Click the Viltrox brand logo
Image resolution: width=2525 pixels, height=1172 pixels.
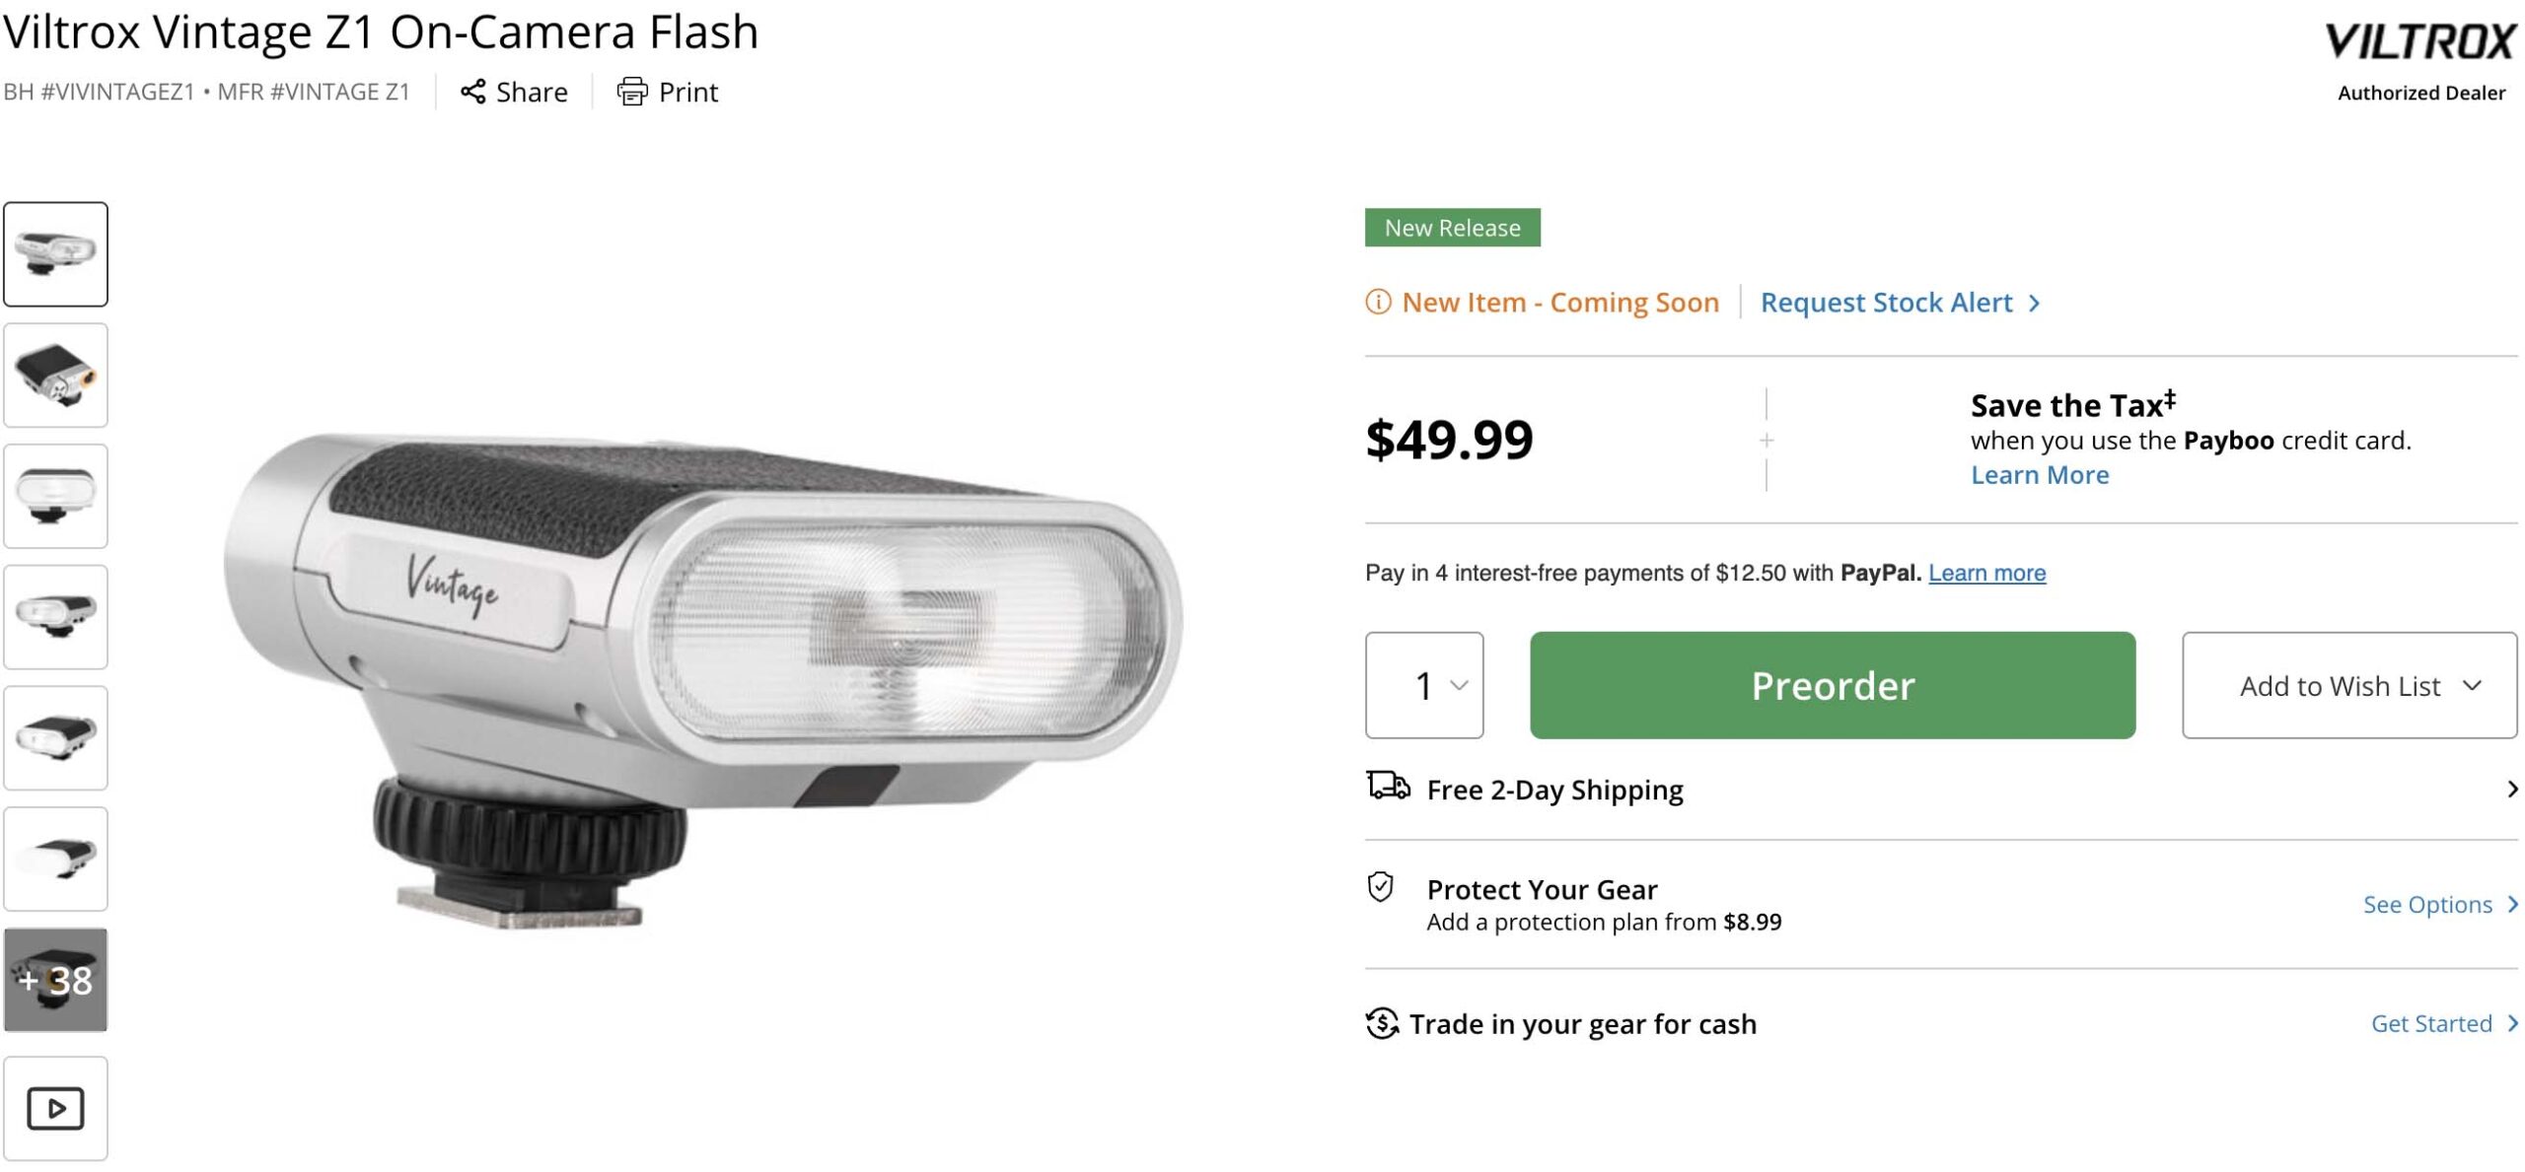2419,42
